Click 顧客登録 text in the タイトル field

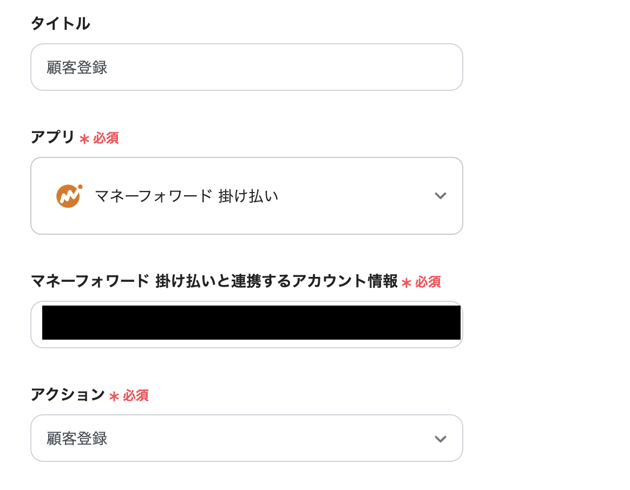pyautogui.click(x=77, y=68)
